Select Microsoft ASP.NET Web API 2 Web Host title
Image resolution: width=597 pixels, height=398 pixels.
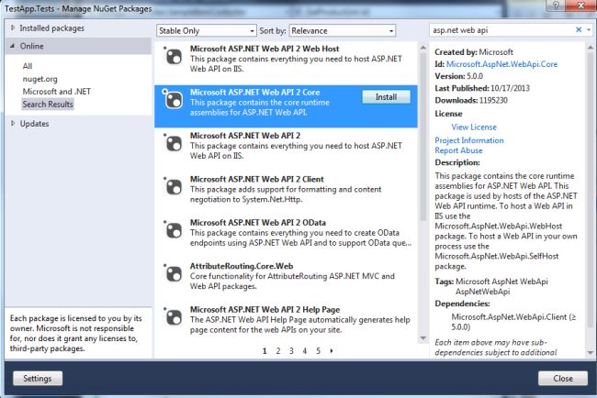click(x=265, y=49)
